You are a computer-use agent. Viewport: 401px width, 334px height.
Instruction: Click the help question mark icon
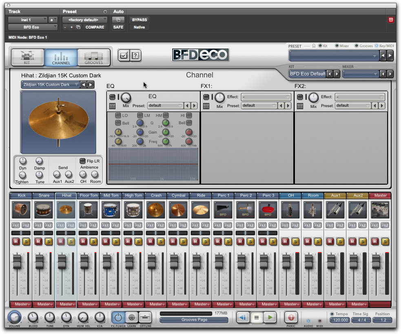tap(135, 55)
